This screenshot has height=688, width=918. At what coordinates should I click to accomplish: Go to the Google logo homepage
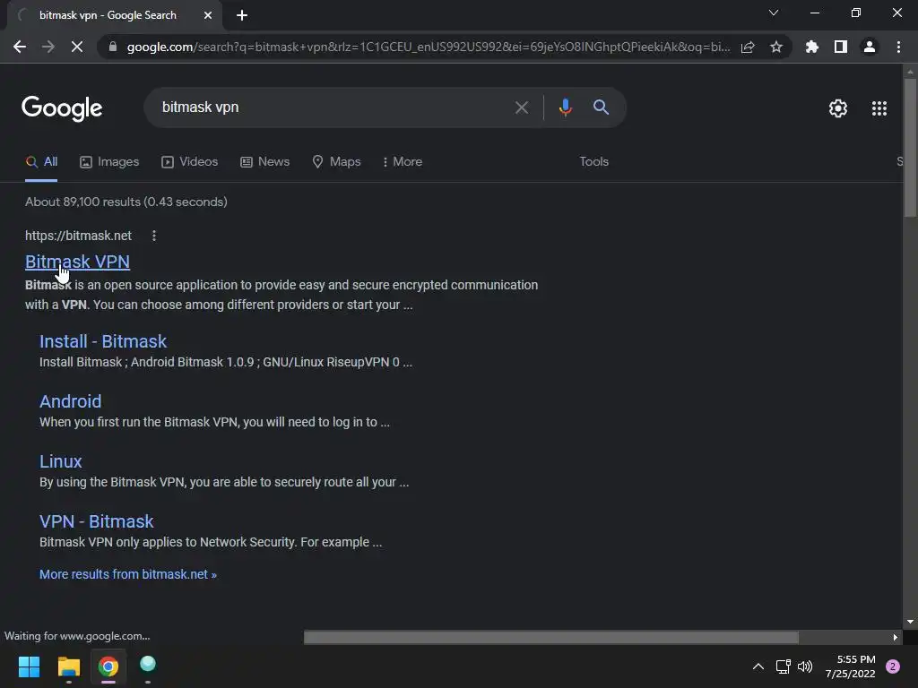(x=62, y=107)
